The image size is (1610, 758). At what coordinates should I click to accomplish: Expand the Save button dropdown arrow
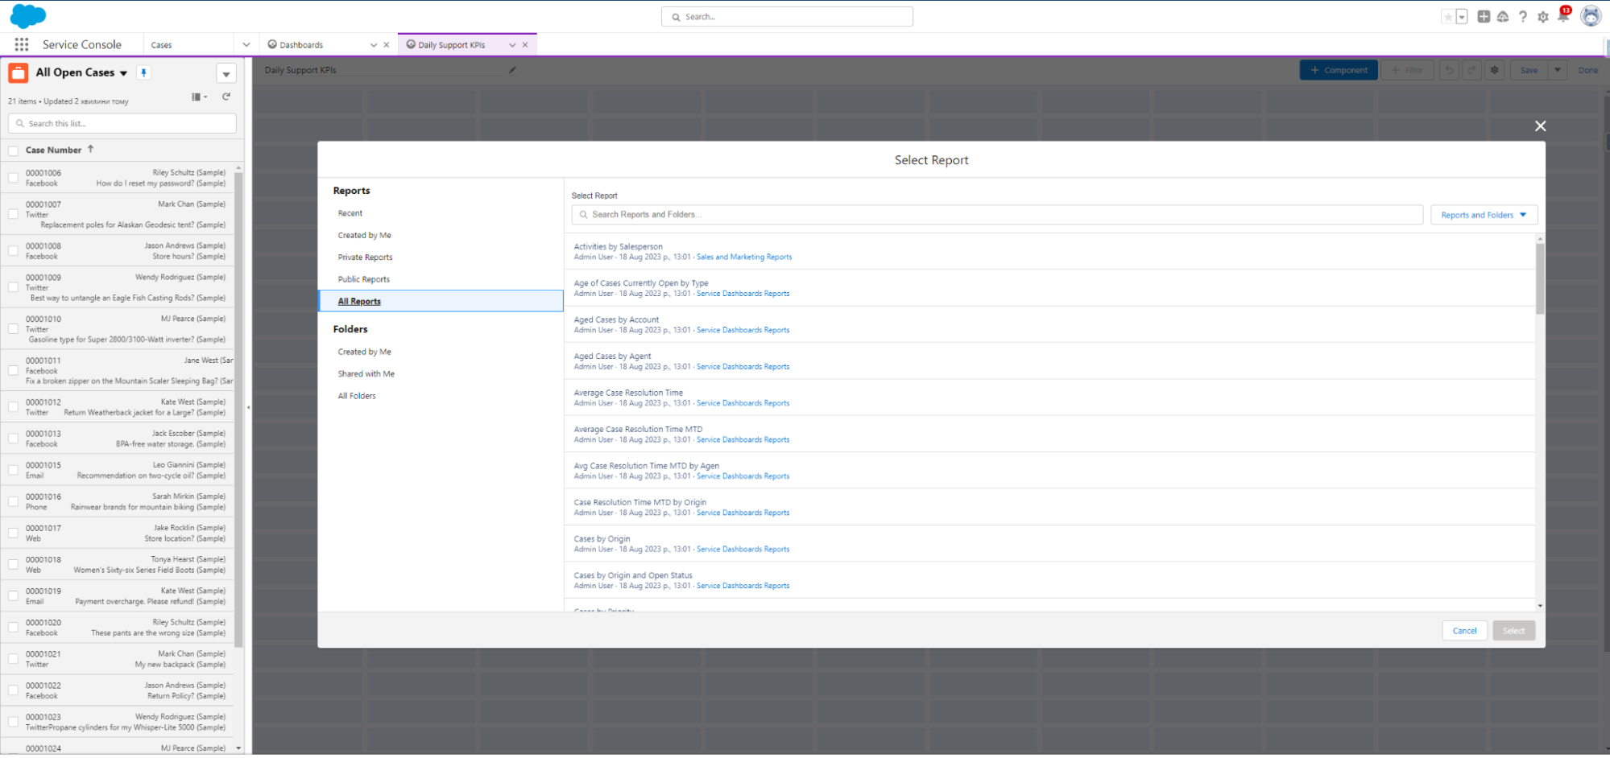pyautogui.click(x=1557, y=70)
